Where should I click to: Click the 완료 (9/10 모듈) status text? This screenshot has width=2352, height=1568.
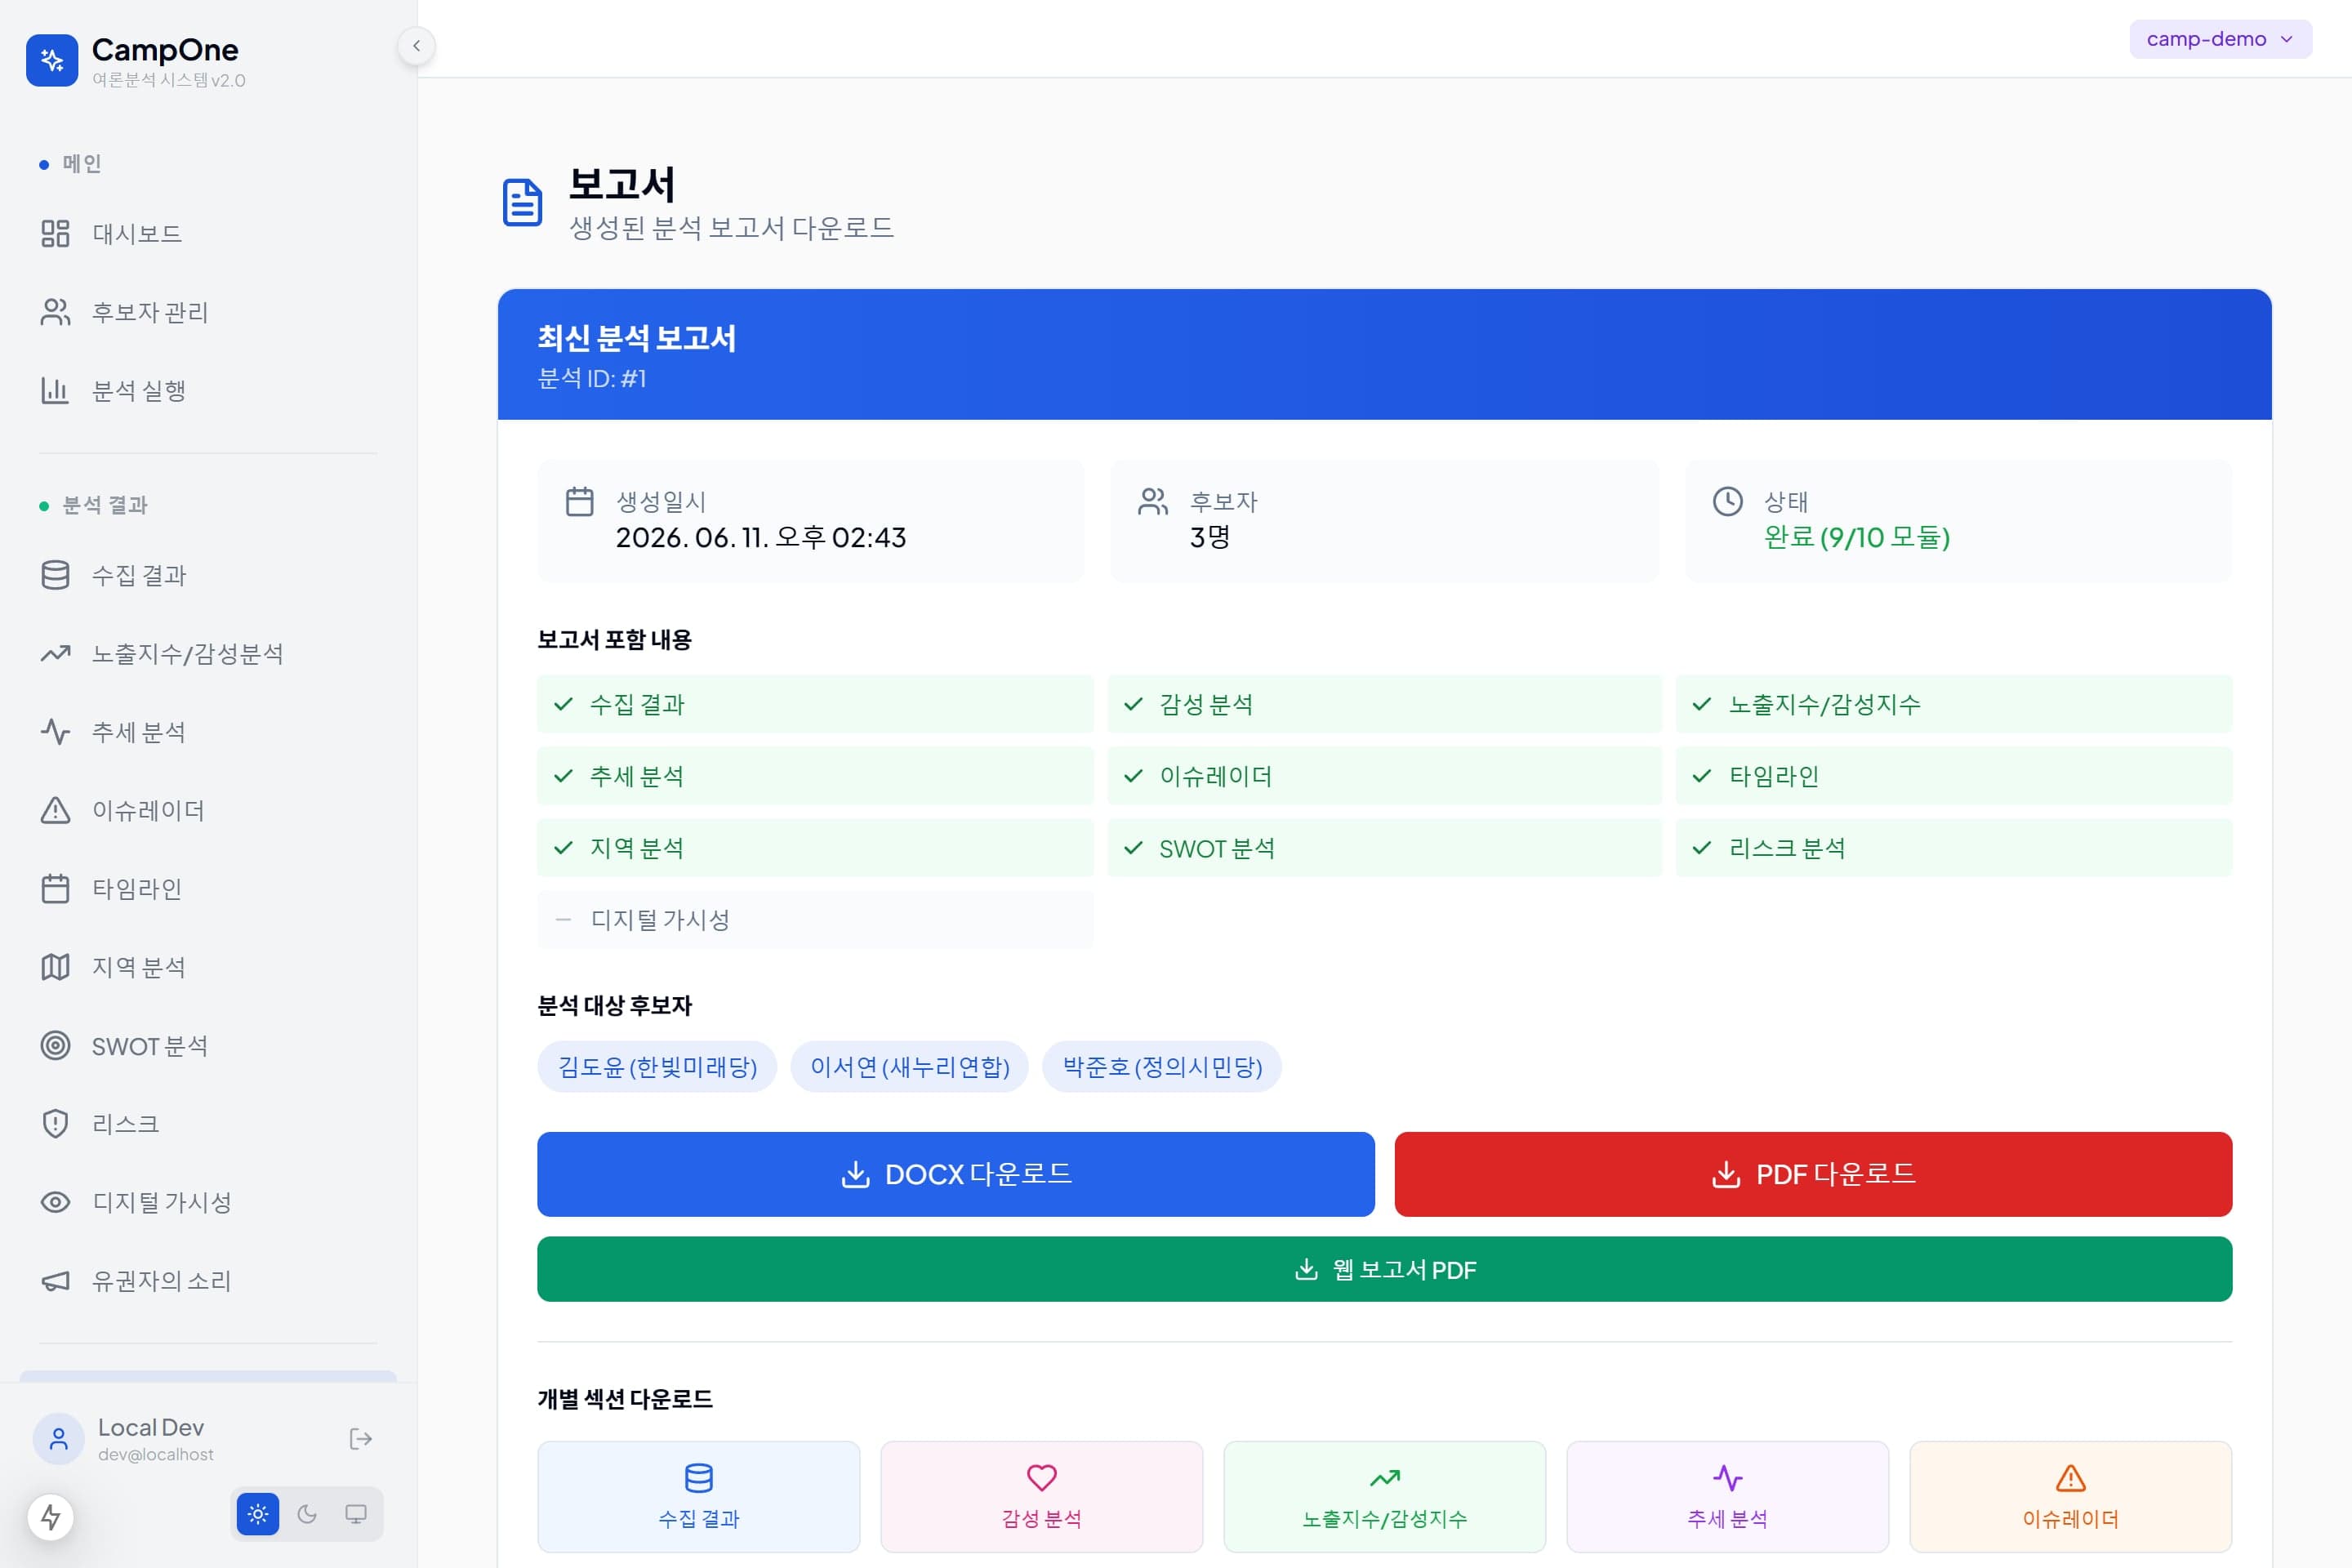coord(1857,538)
